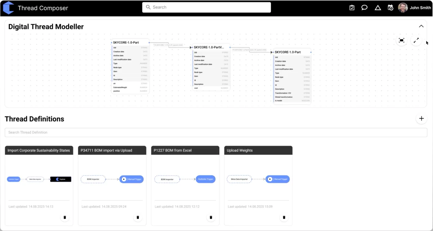Image resolution: width=433 pixels, height=231 pixels.
Task: Select the EstimatedWeight attribute row
Action: (x=130, y=87)
